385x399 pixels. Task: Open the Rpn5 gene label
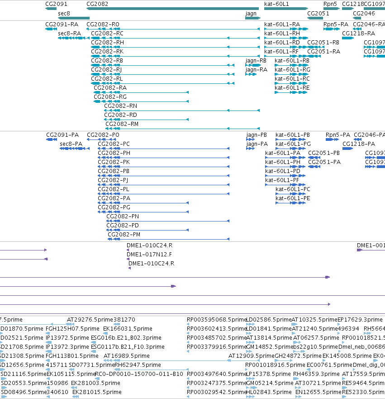click(330, 4)
